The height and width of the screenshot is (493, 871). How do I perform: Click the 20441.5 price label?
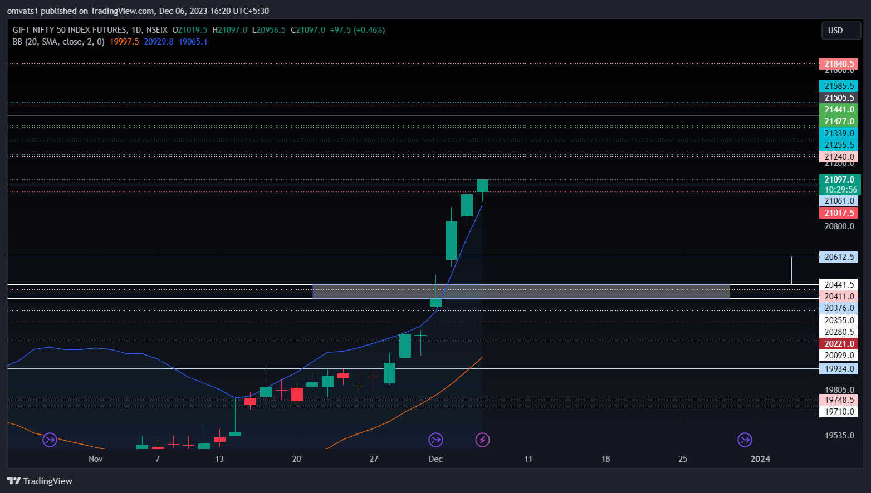click(x=839, y=285)
